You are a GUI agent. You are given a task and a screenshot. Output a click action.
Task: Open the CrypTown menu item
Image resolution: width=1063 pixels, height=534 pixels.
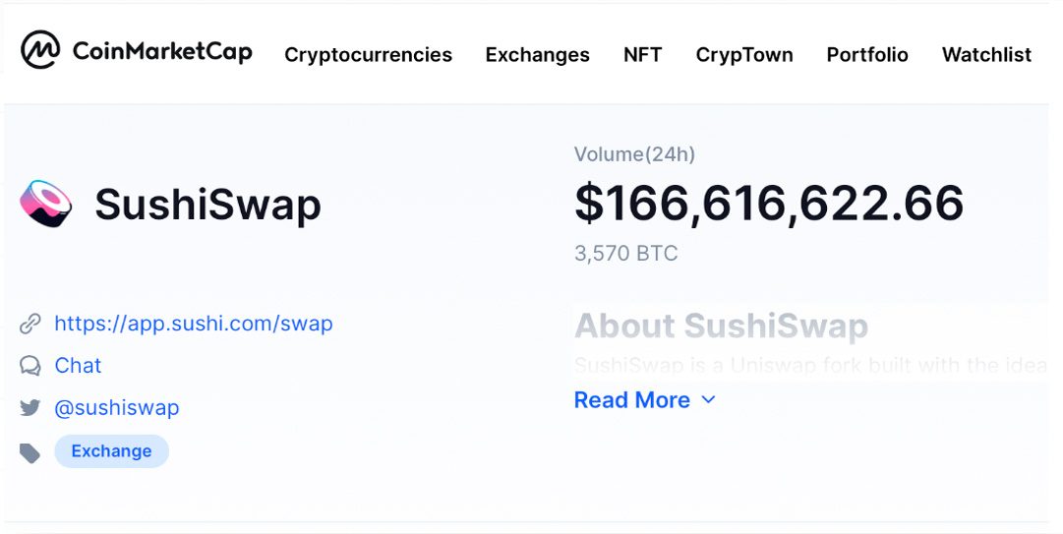(x=743, y=54)
